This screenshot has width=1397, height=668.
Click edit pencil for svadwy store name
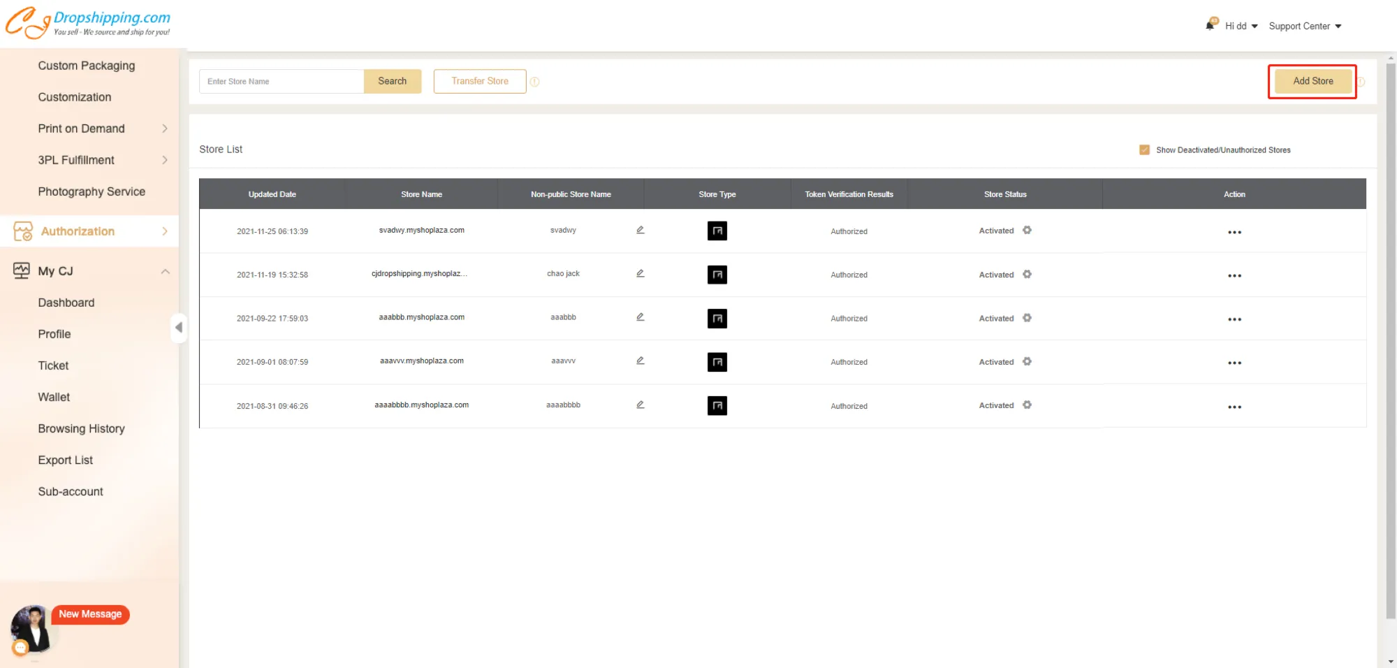[x=640, y=230]
